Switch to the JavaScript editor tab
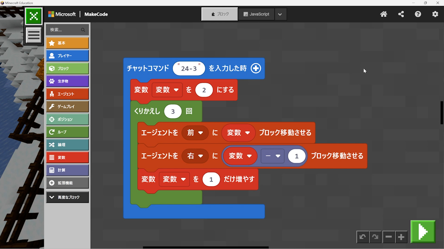Screen dimensions: 444x249 [x=256, y=14]
